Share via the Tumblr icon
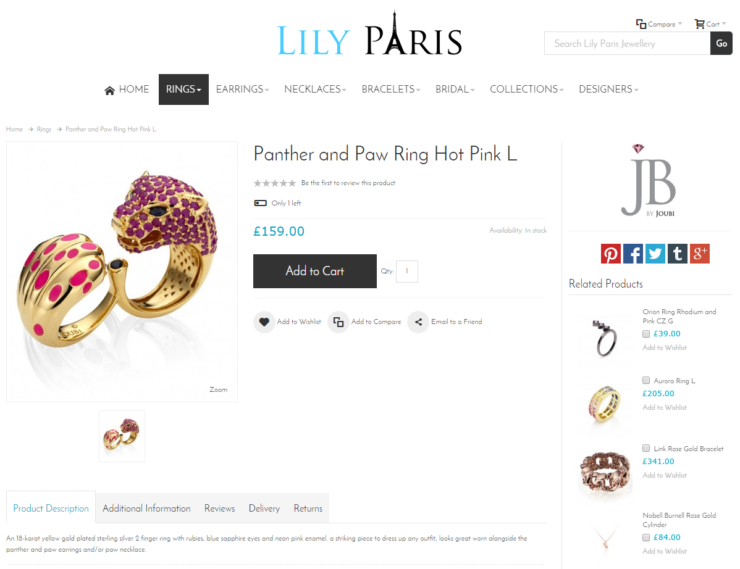 coord(677,254)
